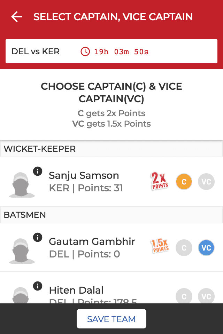Click the Batsmen section header
223x334 pixels.
pyautogui.click(x=111, y=215)
